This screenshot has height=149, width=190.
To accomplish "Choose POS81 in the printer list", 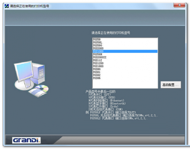I will point(97,72).
